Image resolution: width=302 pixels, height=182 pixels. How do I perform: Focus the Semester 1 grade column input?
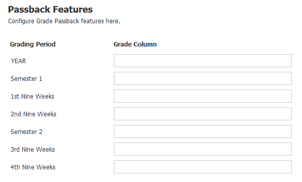coord(203,78)
